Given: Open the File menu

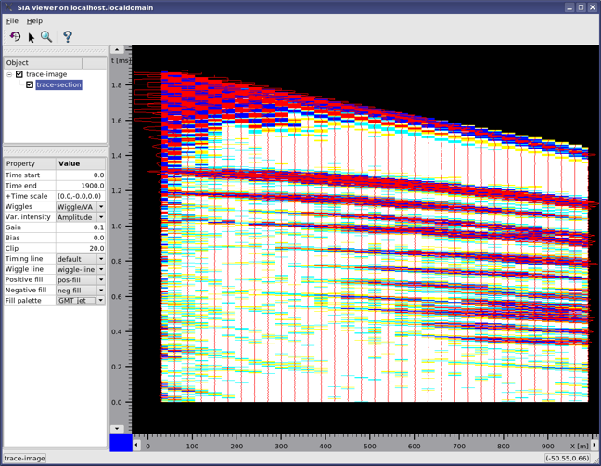Looking at the screenshot, I should click(12, 20).
